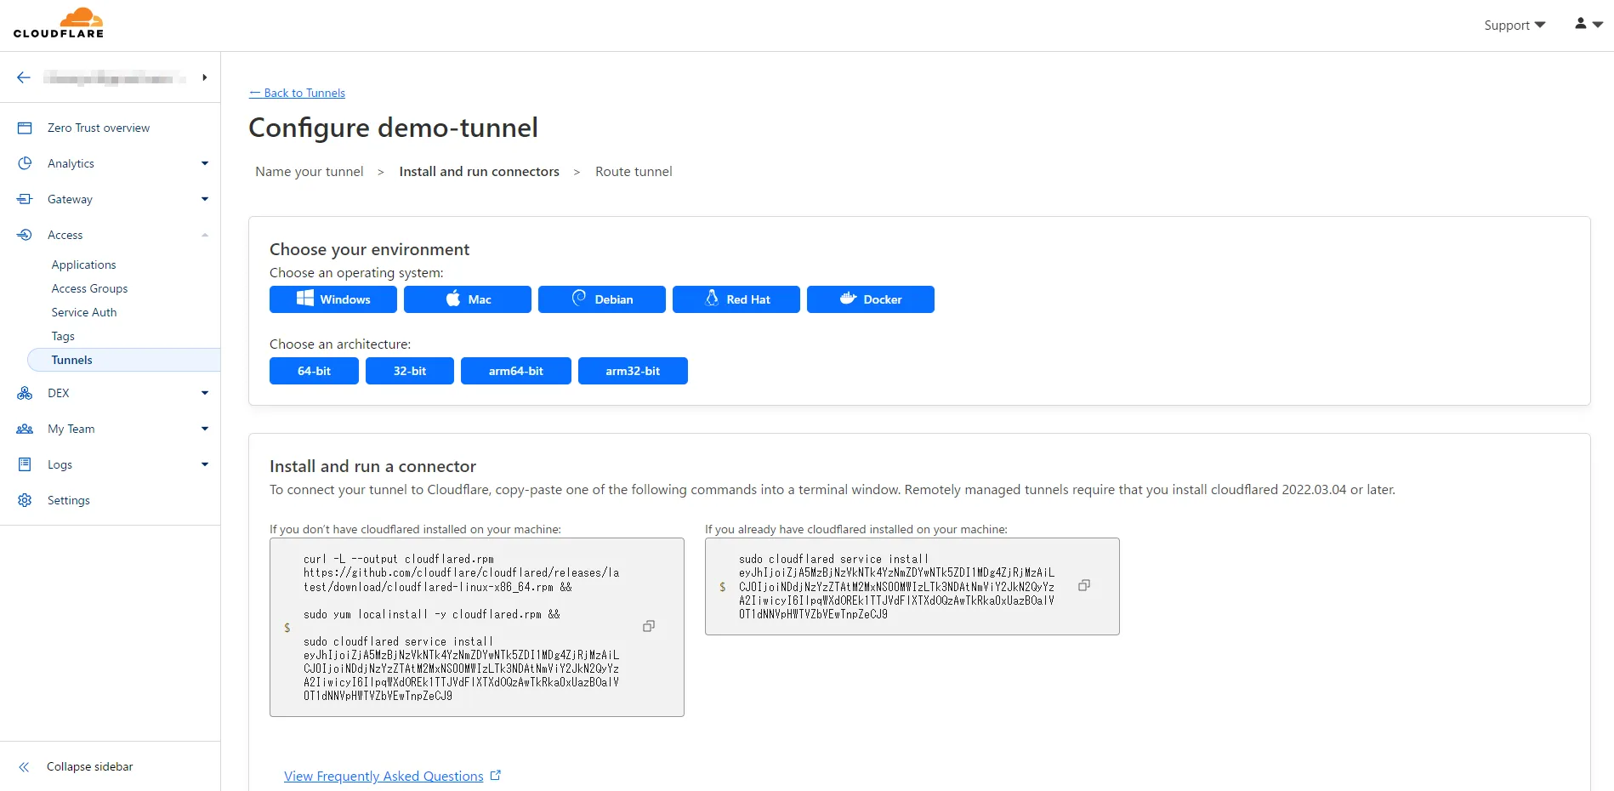
Task: Expand the DEX menu arrow
Action: pyautogui.click(x=204, y=393)
